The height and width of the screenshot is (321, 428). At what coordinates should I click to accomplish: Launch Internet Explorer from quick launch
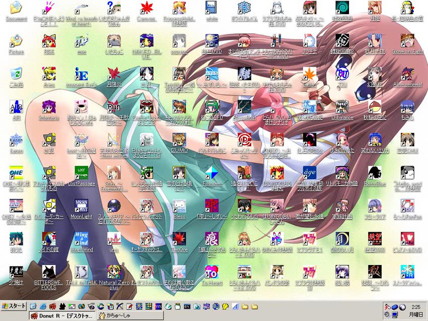tap(43, 306)
